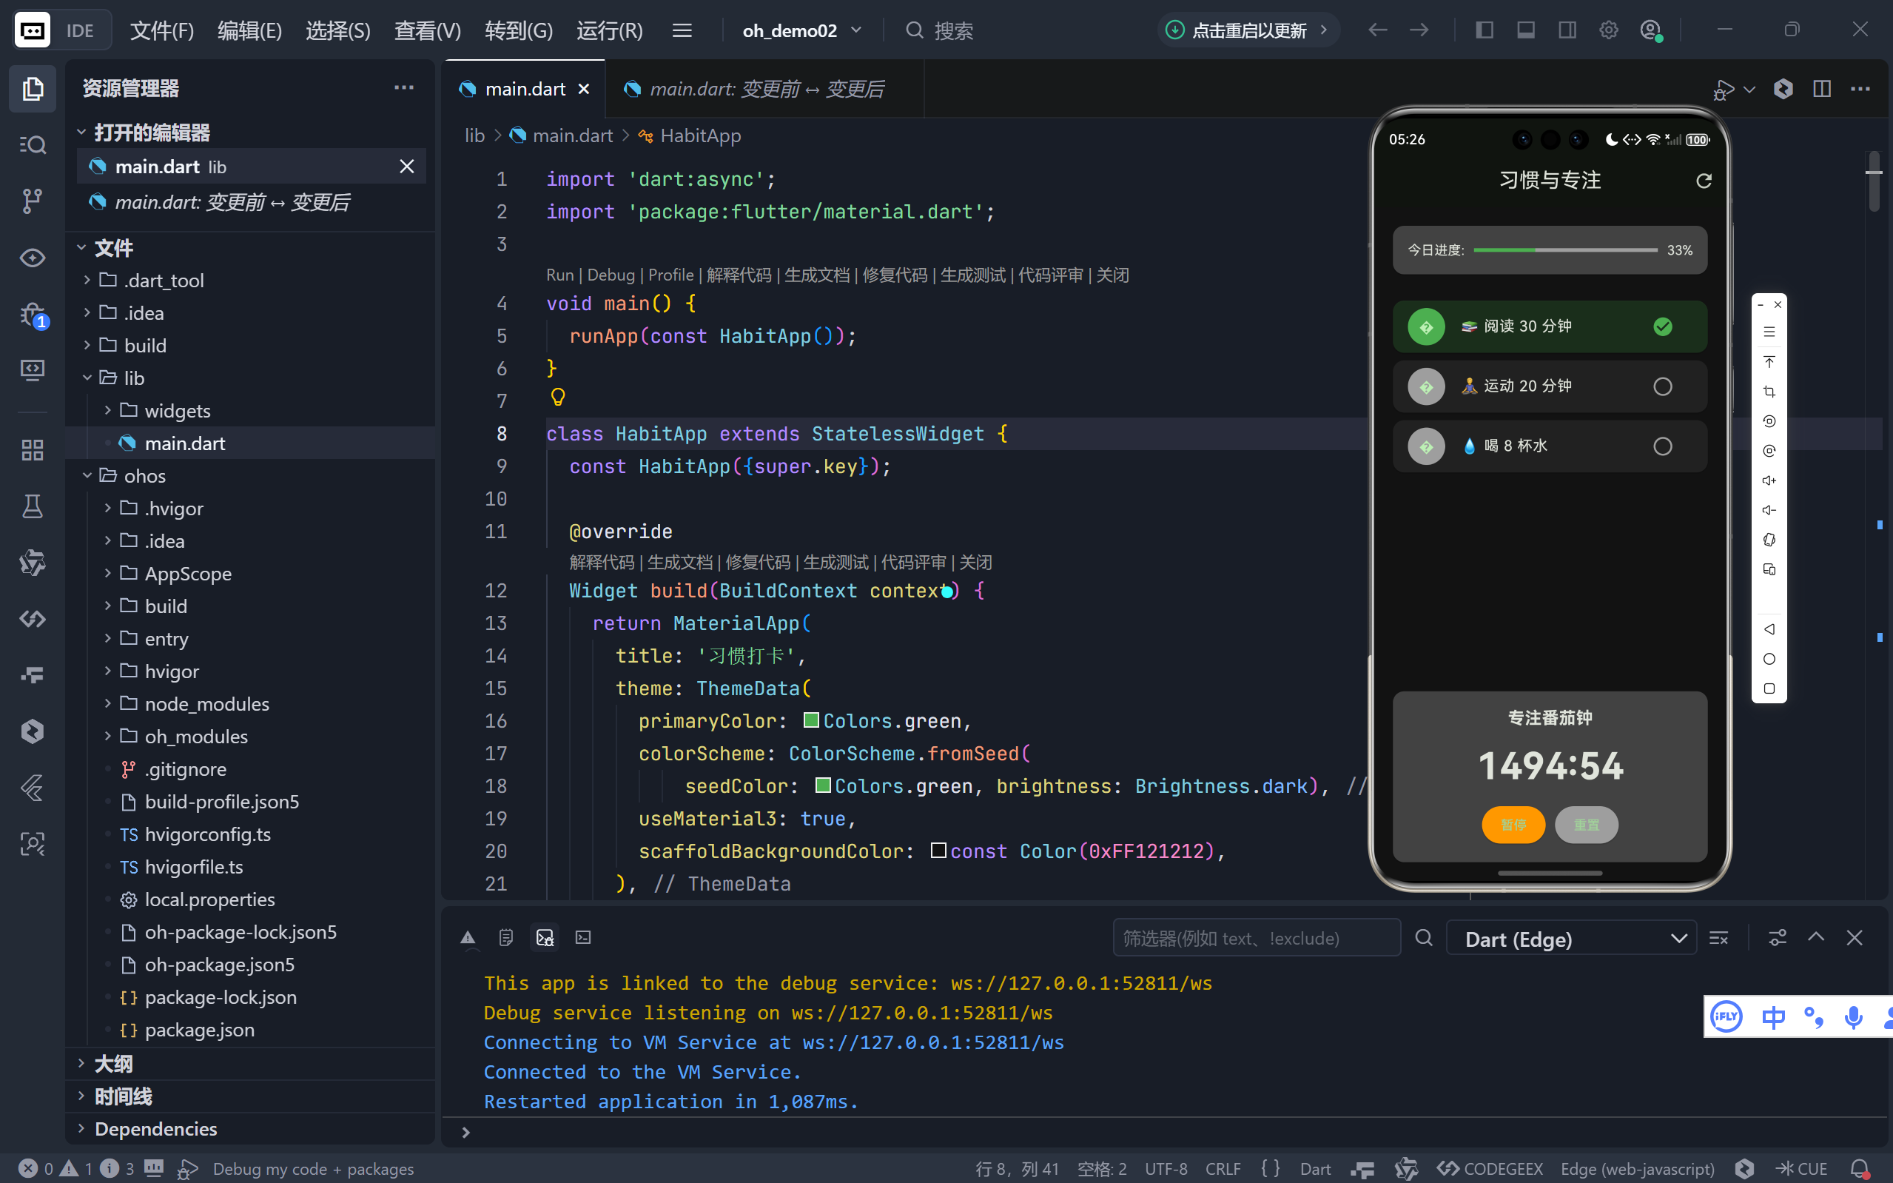
Task: Click the 点击重启以更新 restart button
Action: 1248,30
